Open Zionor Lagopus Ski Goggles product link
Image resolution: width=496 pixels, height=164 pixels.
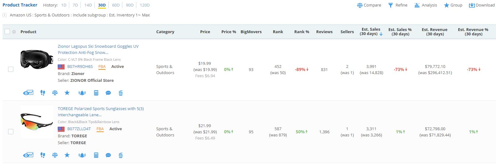[x=98, y=49]
